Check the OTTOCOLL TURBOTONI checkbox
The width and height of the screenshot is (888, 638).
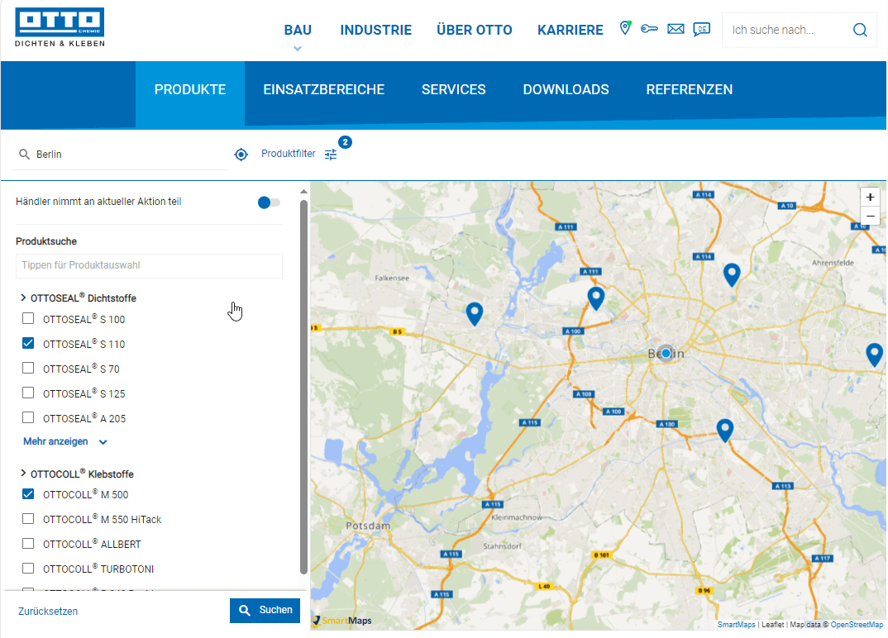[28, 569]
